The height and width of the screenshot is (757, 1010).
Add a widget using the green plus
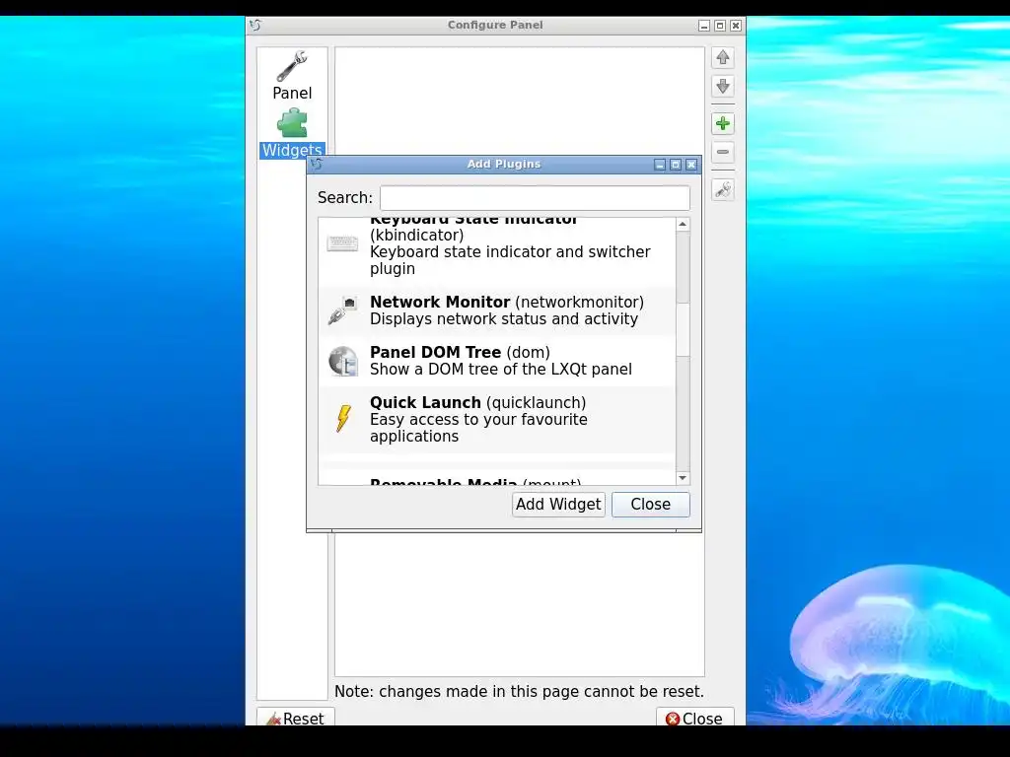[x=723, y=123]
